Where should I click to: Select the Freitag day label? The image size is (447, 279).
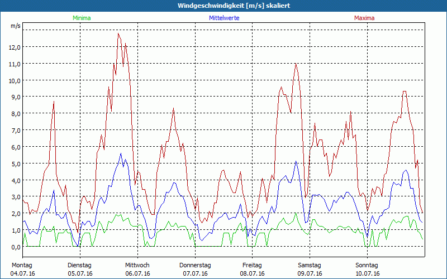coord(253,265)
